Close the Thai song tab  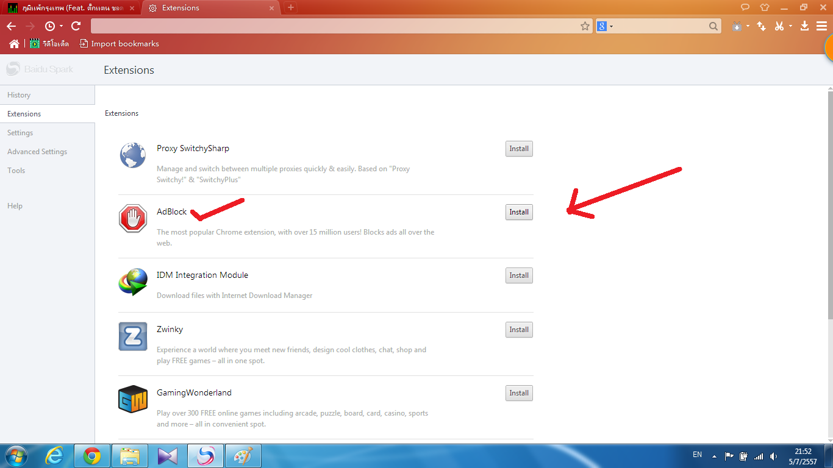[132, 8]
